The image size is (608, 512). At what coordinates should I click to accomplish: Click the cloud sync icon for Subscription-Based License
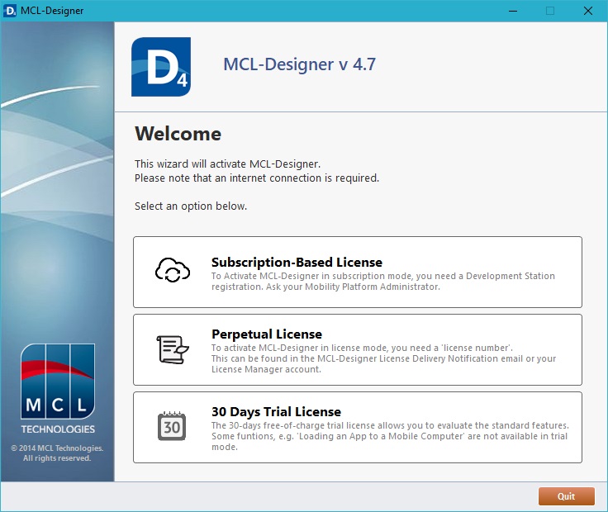point(173,271)
